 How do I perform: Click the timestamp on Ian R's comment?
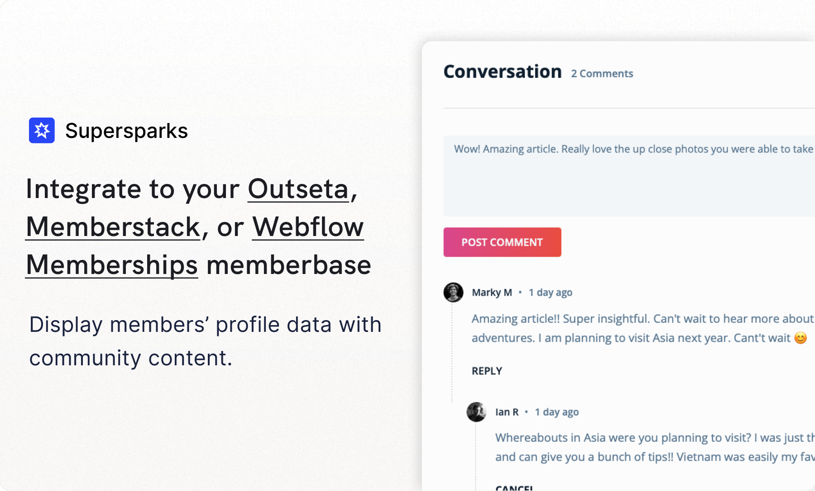coord(556,412)
